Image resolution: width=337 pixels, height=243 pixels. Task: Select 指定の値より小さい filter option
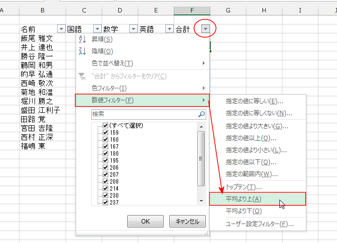tap(258, 150)
